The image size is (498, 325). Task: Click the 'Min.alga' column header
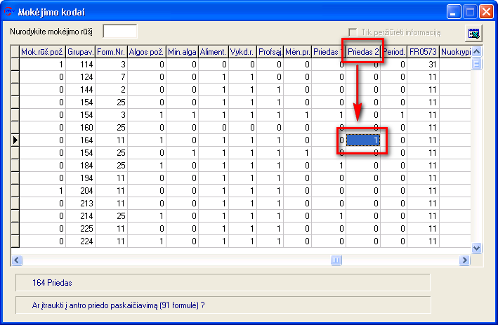pos(182,52)
